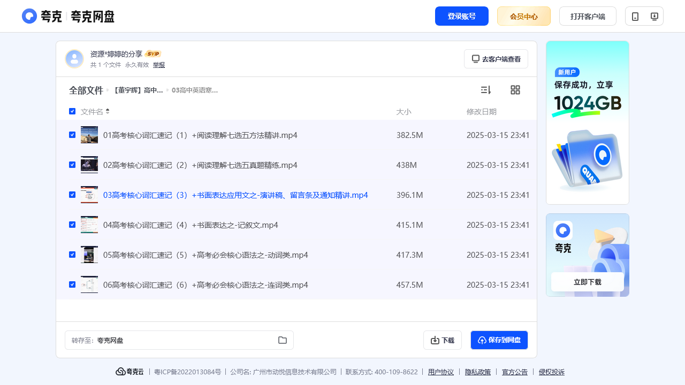Image resolution: width=685 pixels, height=385 pixels.
Task: Uncheck the 02高考核心词汇速记 file checkbox
Action: pos(72,165)
